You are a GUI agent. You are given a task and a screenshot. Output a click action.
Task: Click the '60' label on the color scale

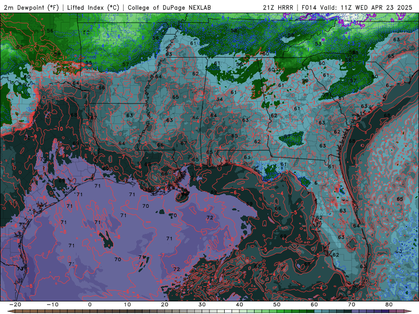tap(314, 305)
